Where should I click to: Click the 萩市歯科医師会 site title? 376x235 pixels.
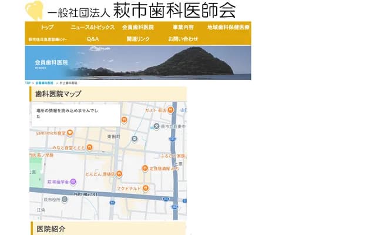183,11
